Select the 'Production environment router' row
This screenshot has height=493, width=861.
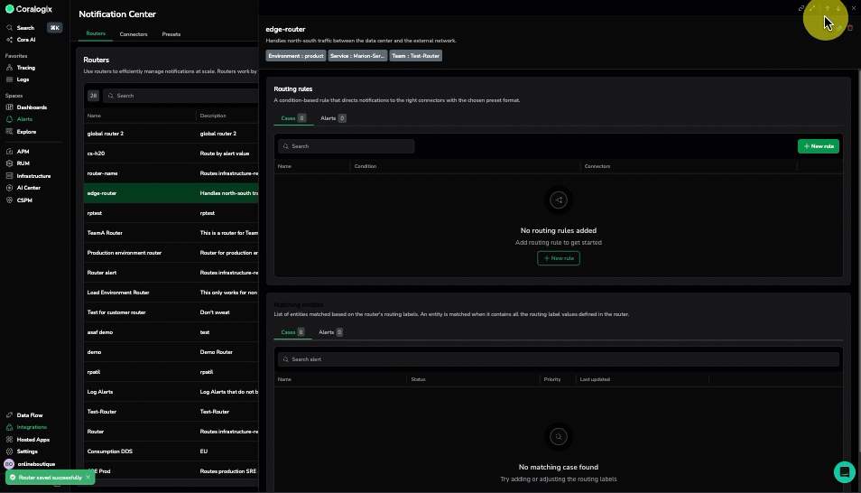[125, 253]
